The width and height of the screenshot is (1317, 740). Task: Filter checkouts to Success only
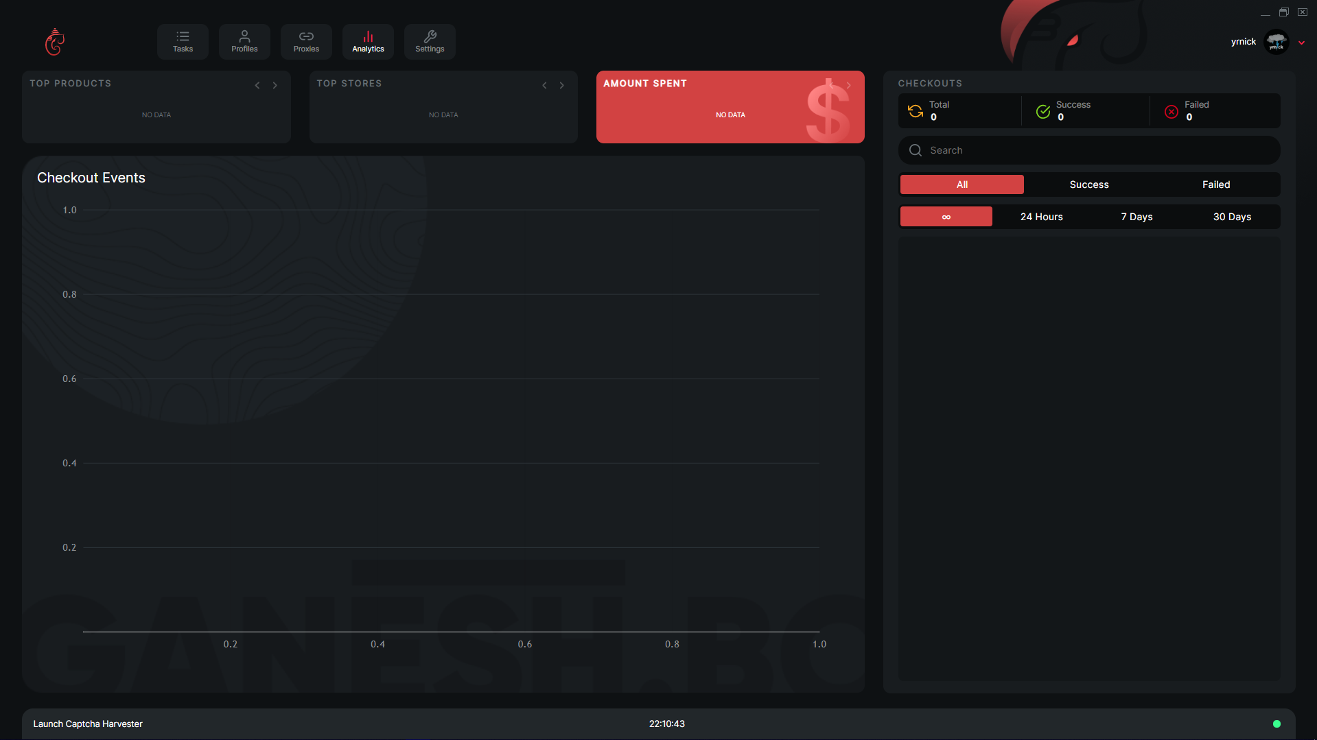click(1088, 184)
